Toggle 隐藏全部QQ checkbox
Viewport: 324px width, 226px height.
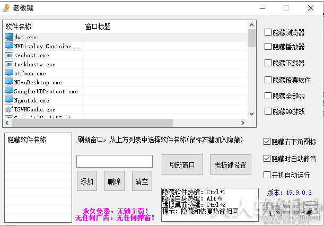pyautogui.click(x=268, y=95)
